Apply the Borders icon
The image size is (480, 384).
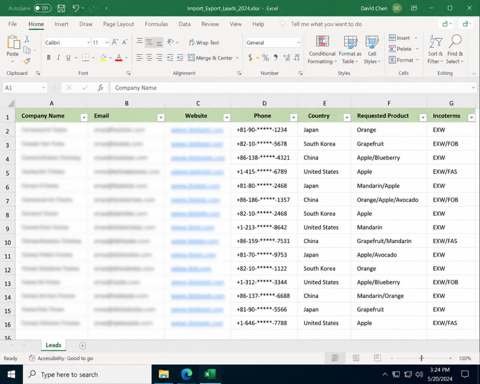click(85, 57)
